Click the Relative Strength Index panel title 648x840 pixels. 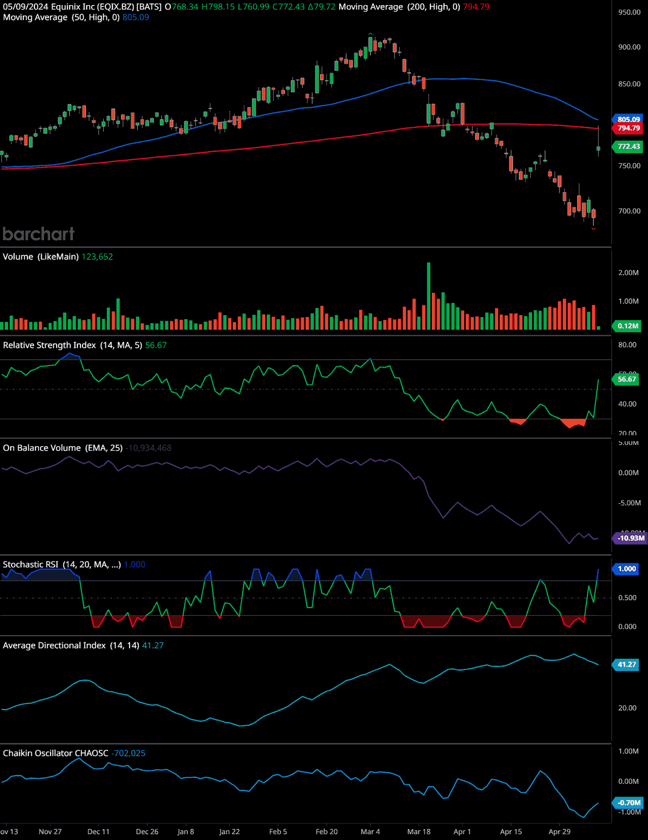pyautogui.click(x=49, y=345)
